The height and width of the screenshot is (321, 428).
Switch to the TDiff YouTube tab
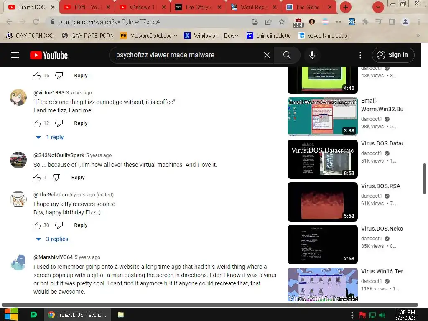pos(87,7)
